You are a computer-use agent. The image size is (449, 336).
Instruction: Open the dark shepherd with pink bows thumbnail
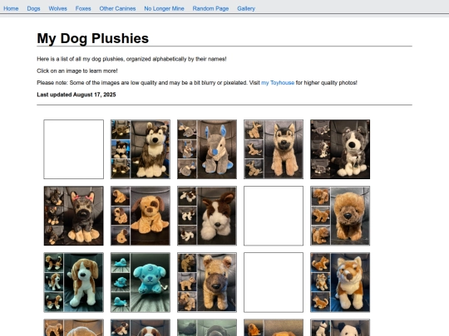point(74,216)
